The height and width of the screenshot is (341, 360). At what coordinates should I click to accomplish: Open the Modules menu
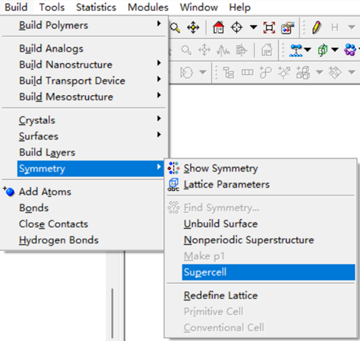click(x=148, y=7)
